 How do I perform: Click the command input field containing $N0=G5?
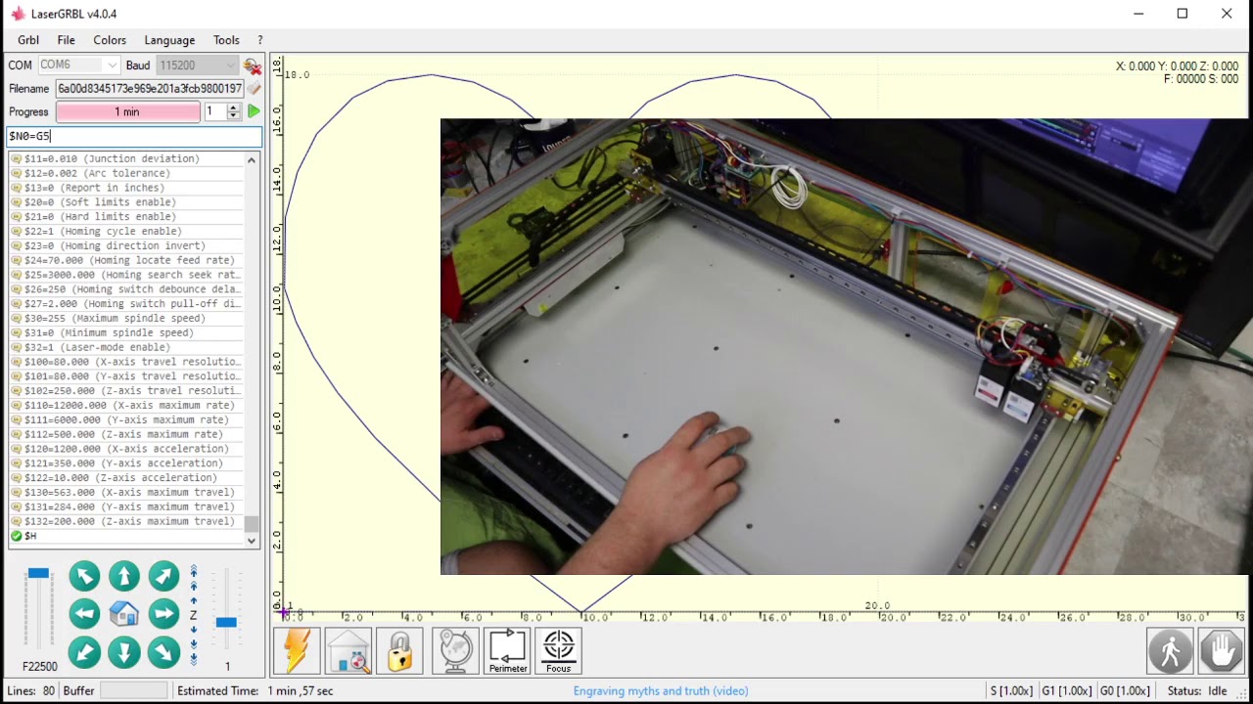click(134, 136)
